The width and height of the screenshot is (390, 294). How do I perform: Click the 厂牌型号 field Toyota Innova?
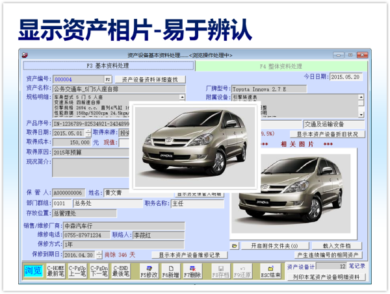click(269, 89)
